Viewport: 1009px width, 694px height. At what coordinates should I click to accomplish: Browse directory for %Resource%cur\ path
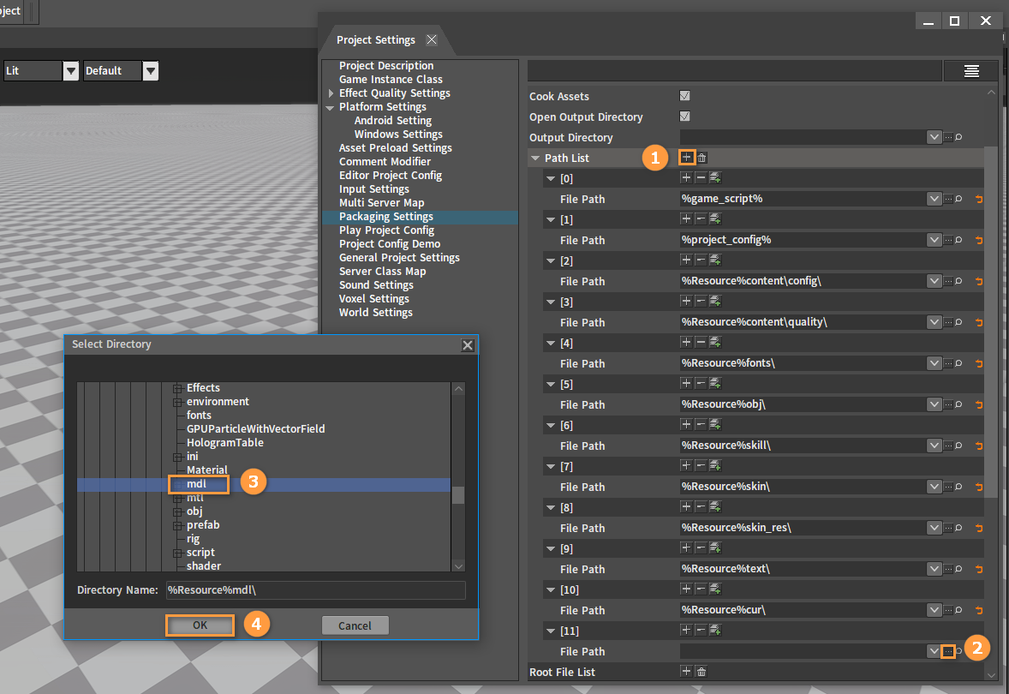point(948,610)
